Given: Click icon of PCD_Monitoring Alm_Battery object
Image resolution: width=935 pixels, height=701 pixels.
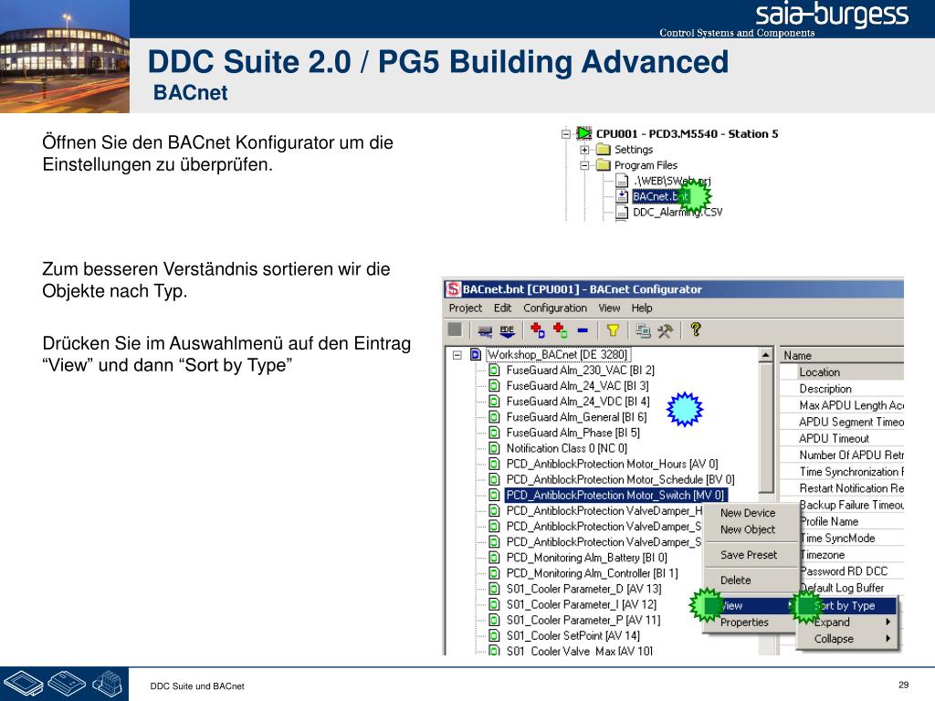Looking at the screenshot, I should (494, 558).
